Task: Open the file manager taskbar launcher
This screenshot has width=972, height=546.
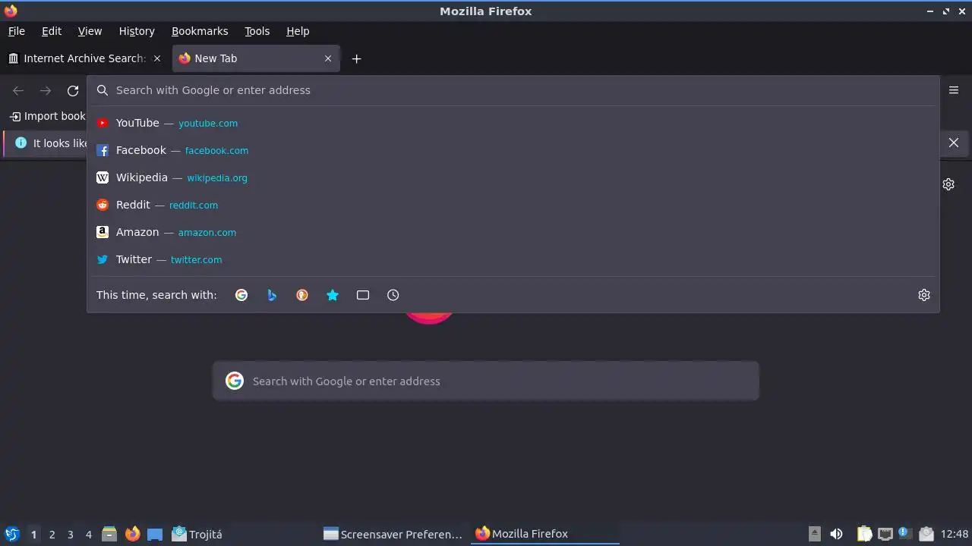Action: click(109, 534)
